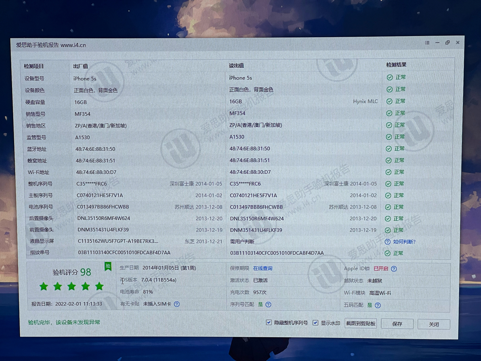Disable the 显示水印 watermark checkbox
This screenshot has width=481, height=361.
pyautogui.click(x=315, y=323)
